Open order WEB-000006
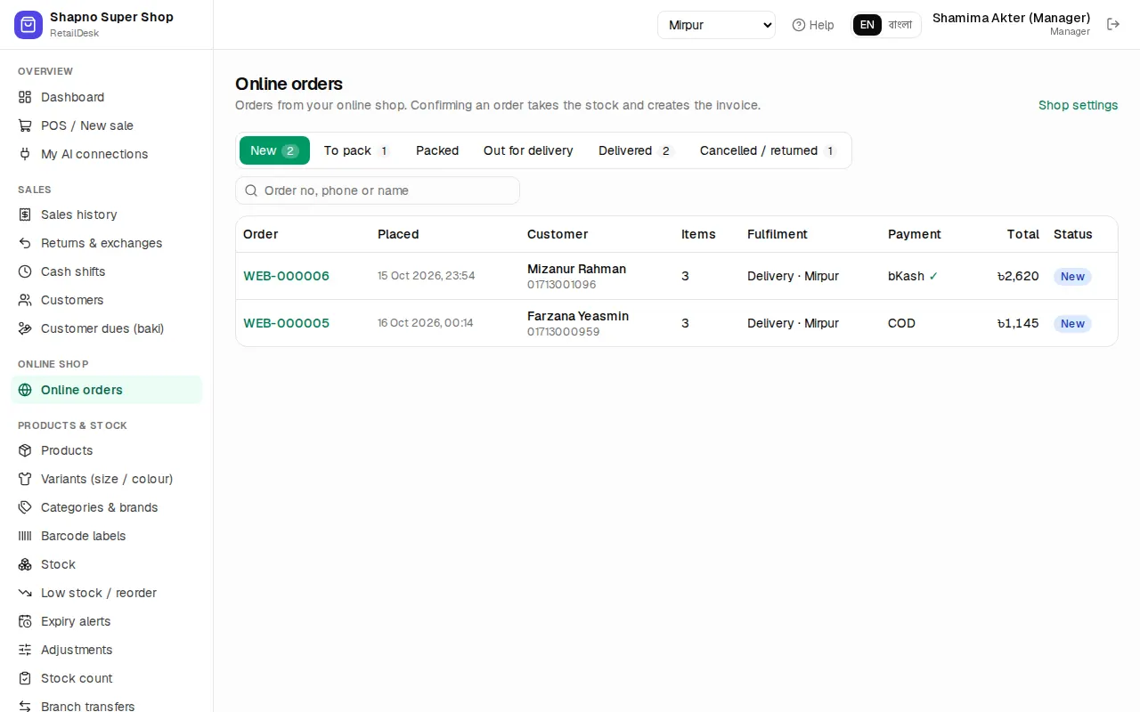This screenshot has width=1140, height=712. click(286, 276)
